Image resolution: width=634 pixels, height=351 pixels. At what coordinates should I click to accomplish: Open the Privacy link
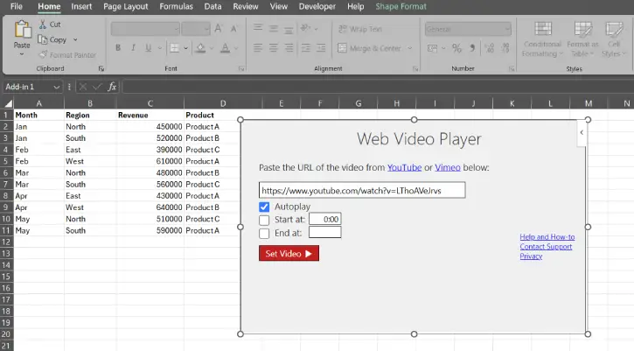531,256
